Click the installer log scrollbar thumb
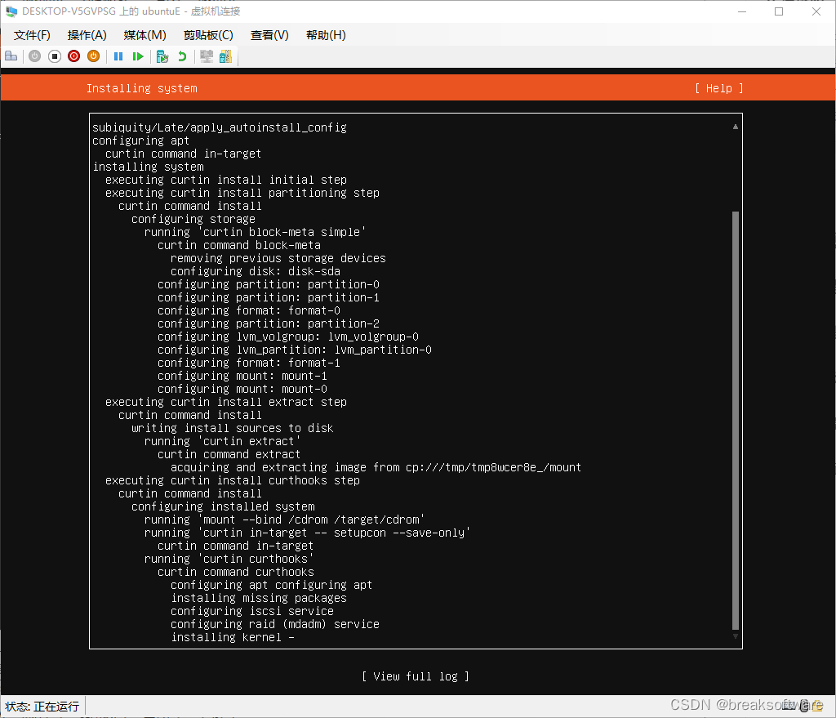The height and width of the screenshot is (718, 836). (736, 421)
